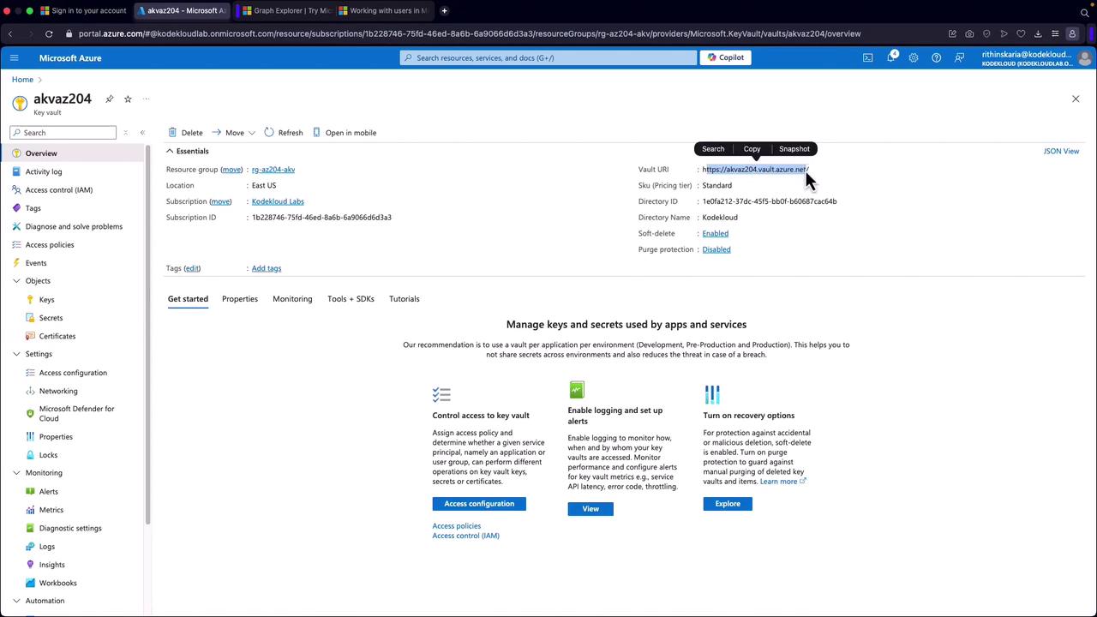
Task: Open the Access policies sidebar icon
Action: (17, 244)
